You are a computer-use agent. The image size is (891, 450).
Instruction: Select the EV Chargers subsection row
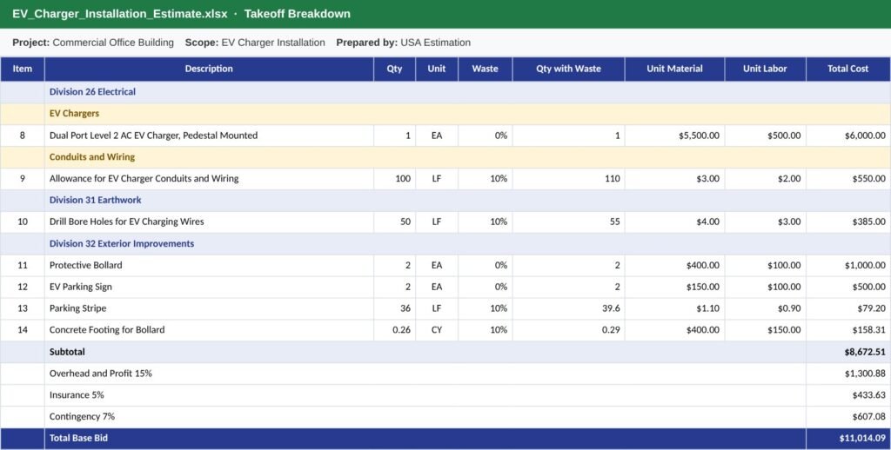tap(445, 114)
